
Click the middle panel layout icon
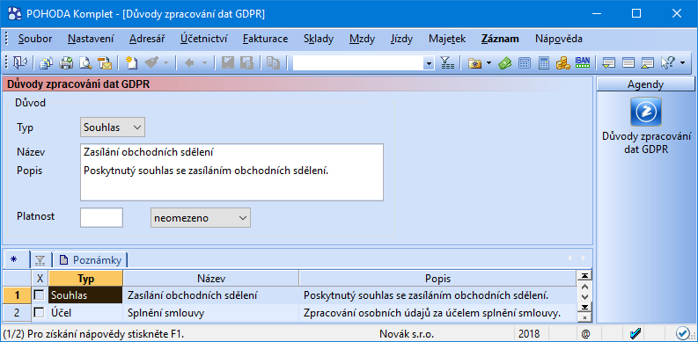628,63
